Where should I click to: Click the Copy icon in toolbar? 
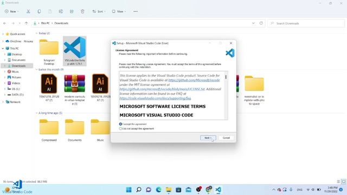coord(39,11)
